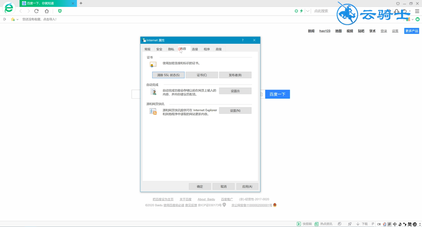Click the 登录 link
This screenshot has width=422, height=227.
point(384,31)
